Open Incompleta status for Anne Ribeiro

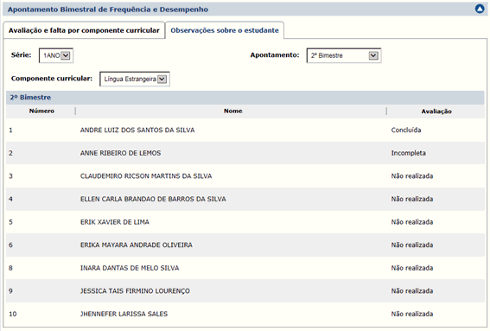[x=408, y=153]
